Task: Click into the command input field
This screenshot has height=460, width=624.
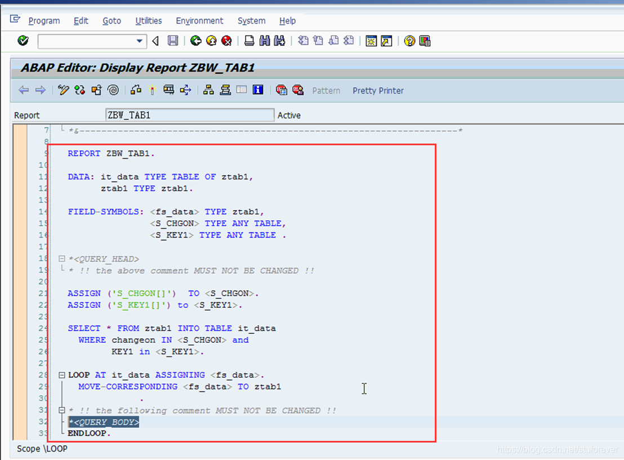Action: 87,41
